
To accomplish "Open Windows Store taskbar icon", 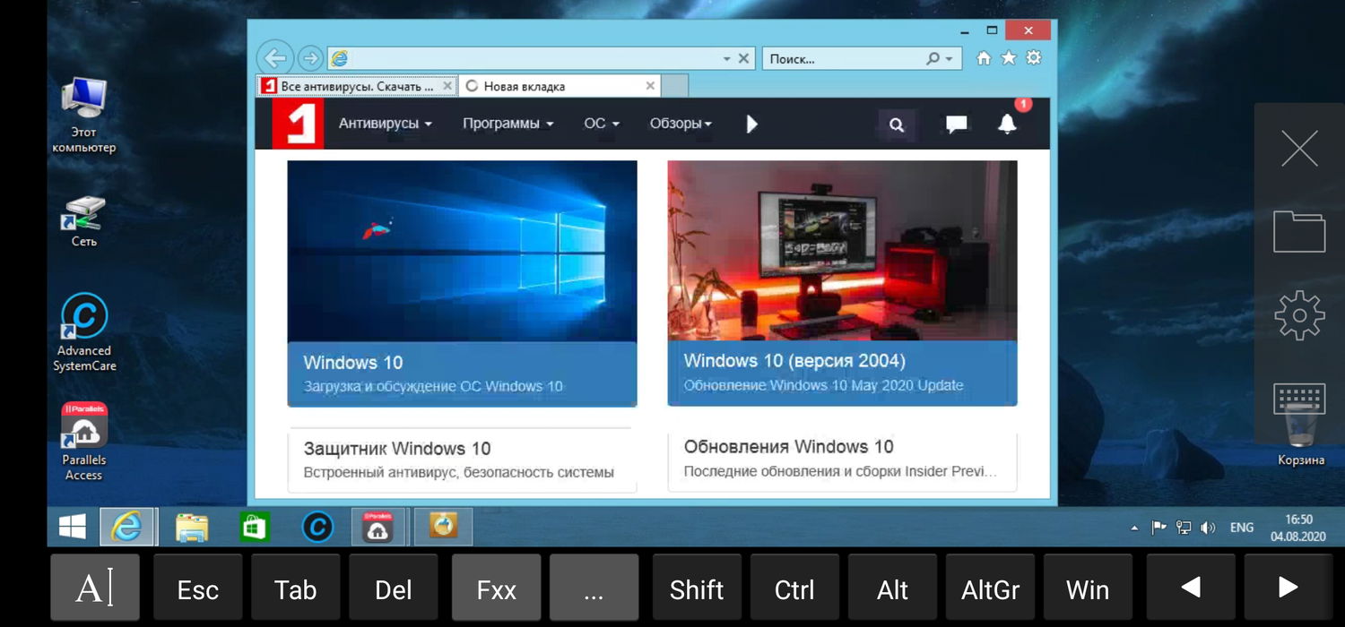I will point(255,527).
